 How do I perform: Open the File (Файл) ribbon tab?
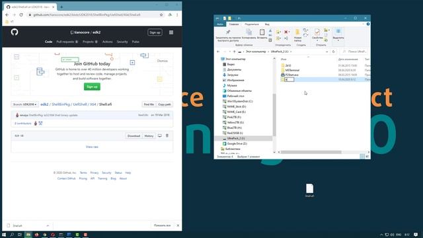[x=220, y=24]
